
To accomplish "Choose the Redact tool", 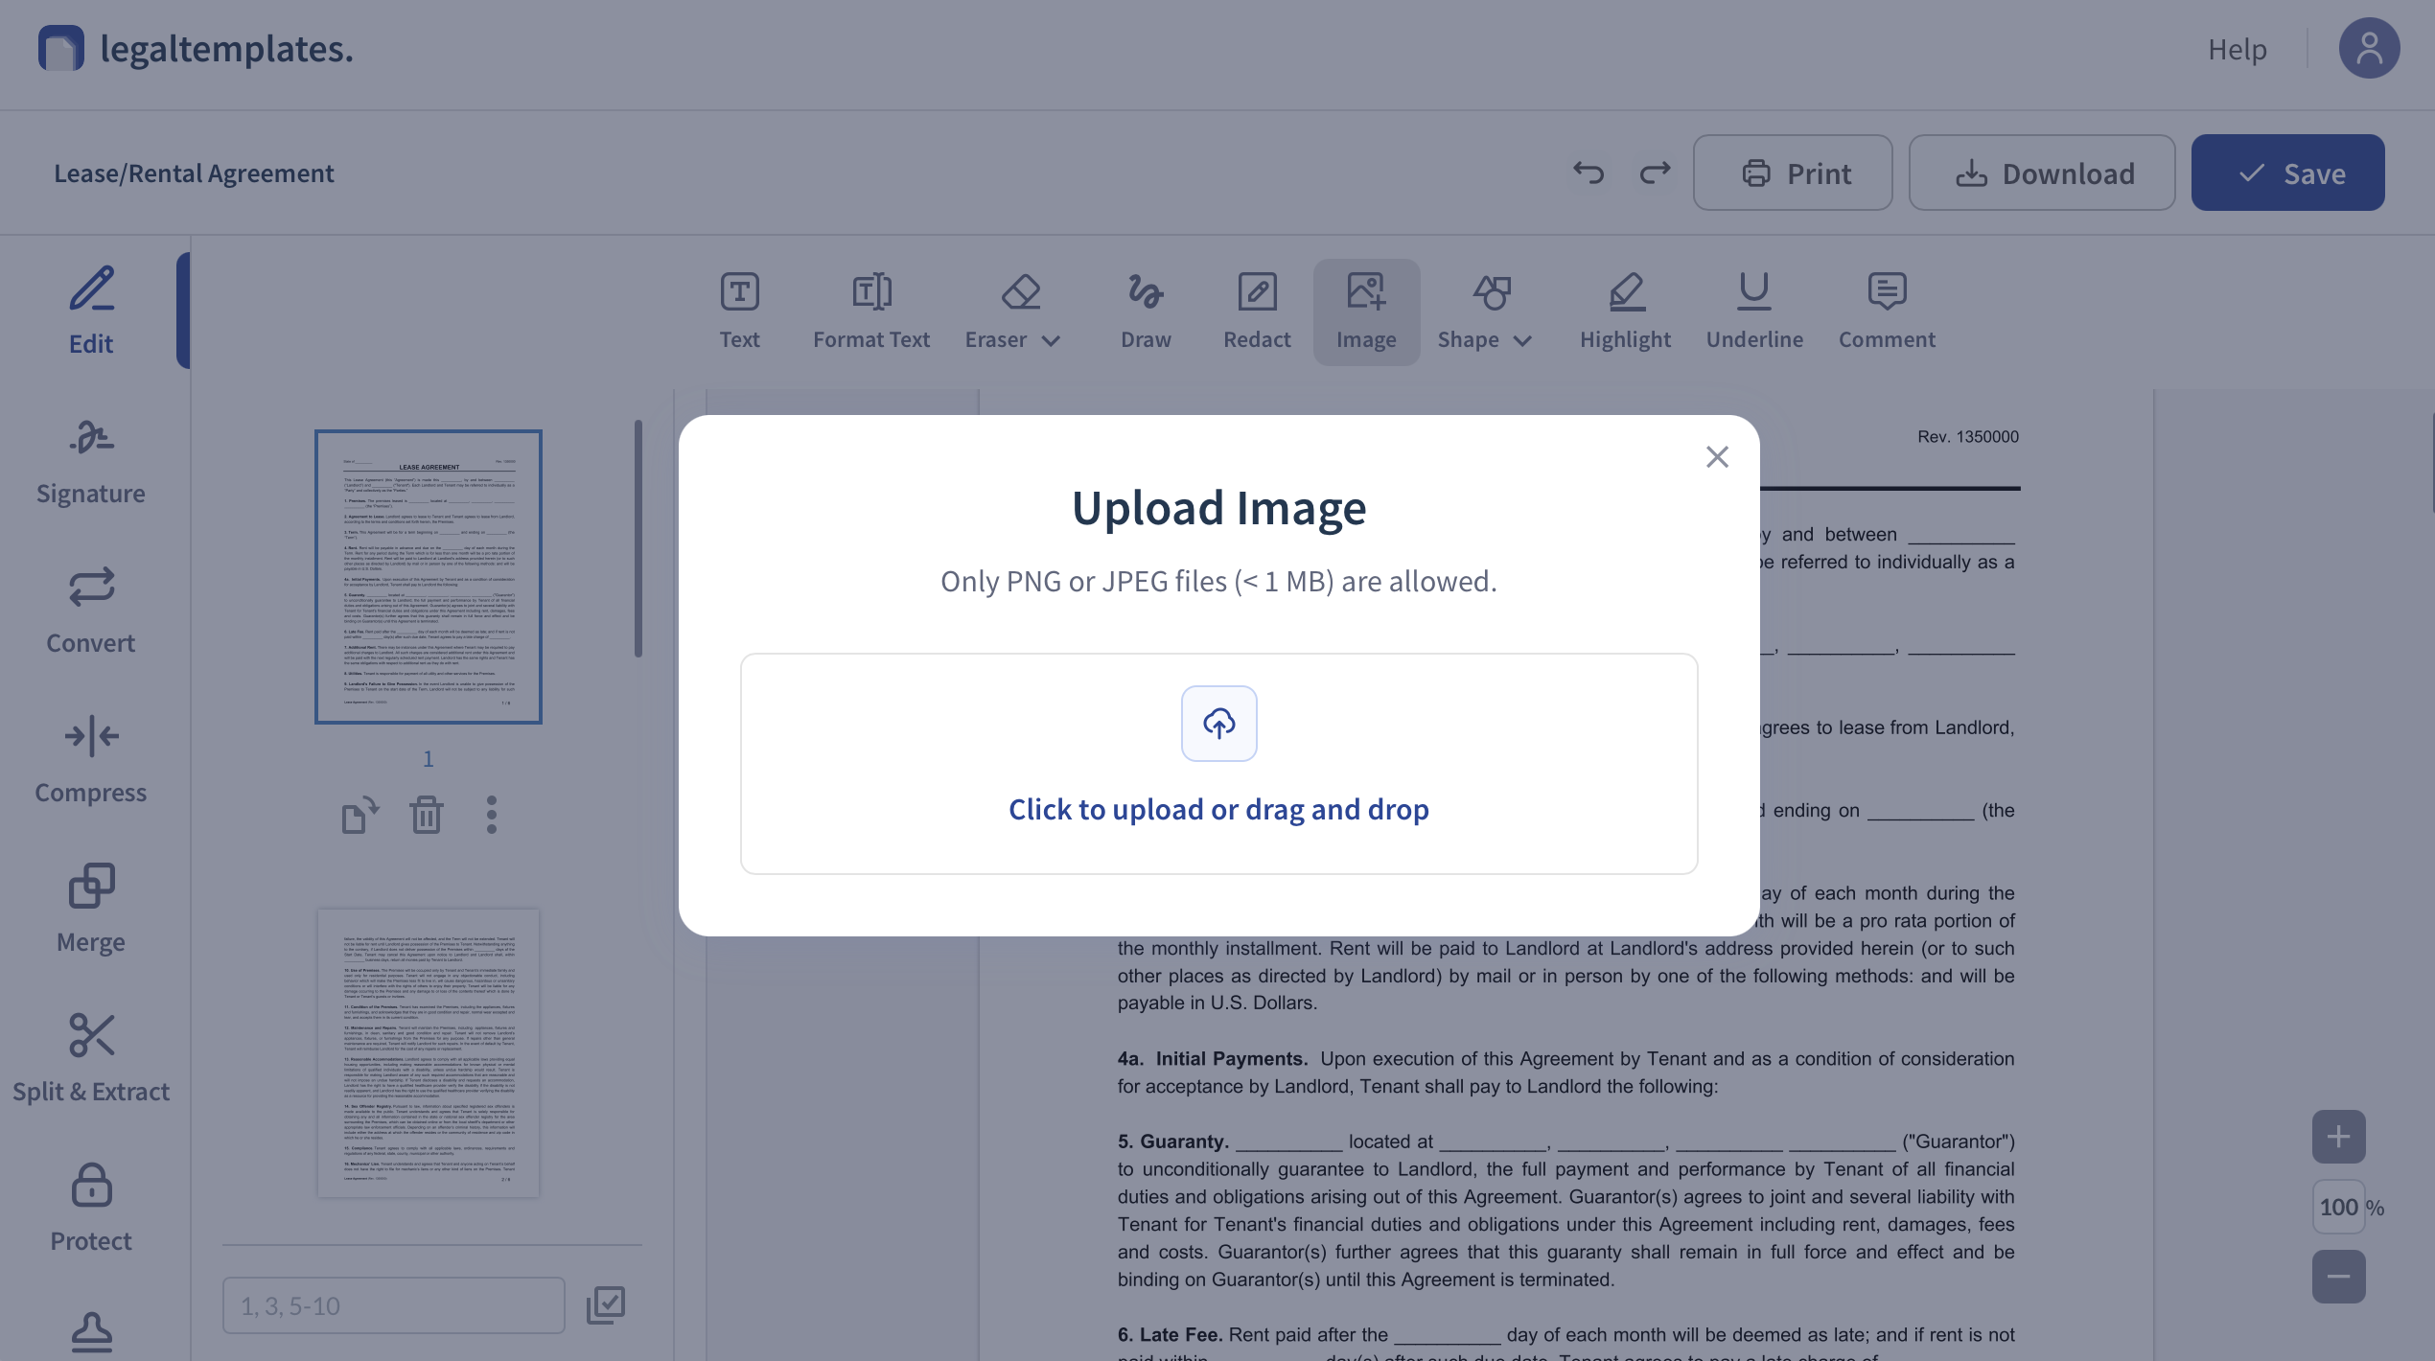I will (x=1257, y=311).
